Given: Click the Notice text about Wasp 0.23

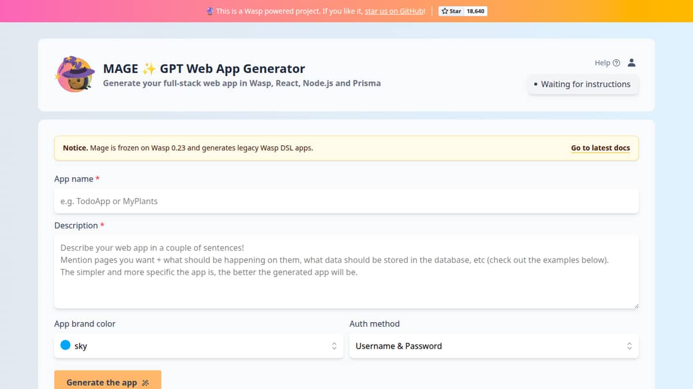Looking at the screenshot, I should (188, 148).
